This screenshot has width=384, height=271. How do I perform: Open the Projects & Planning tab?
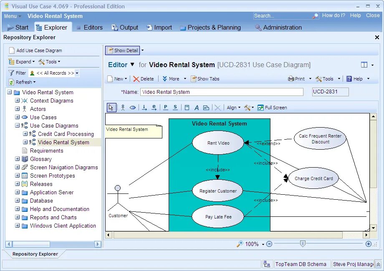pyautogui.click(x=210, y=28)
